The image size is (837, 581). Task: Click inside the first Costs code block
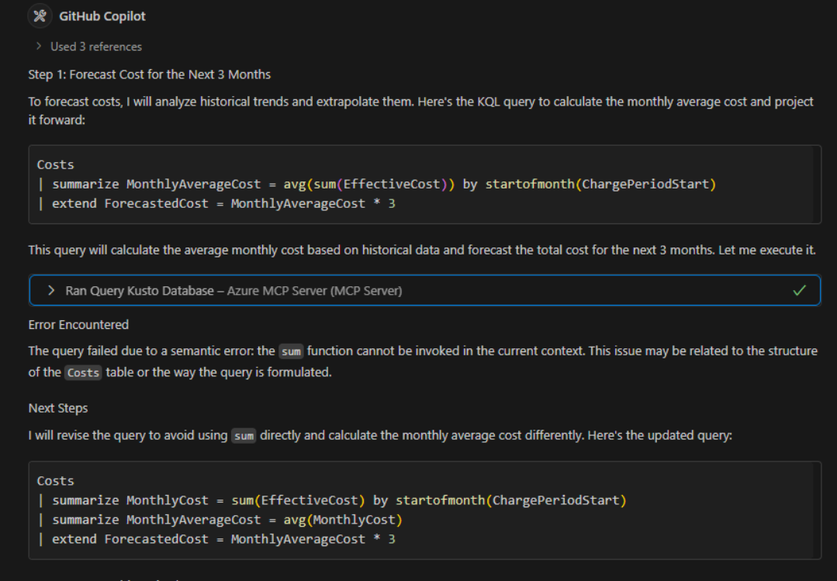(425, 185)
